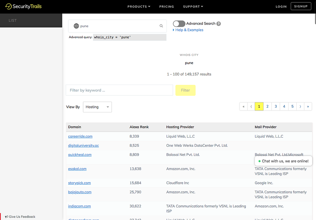Screen dimensions: 316x220
Task: Open Advanced Search help question icon
Action: click(218, 24)
